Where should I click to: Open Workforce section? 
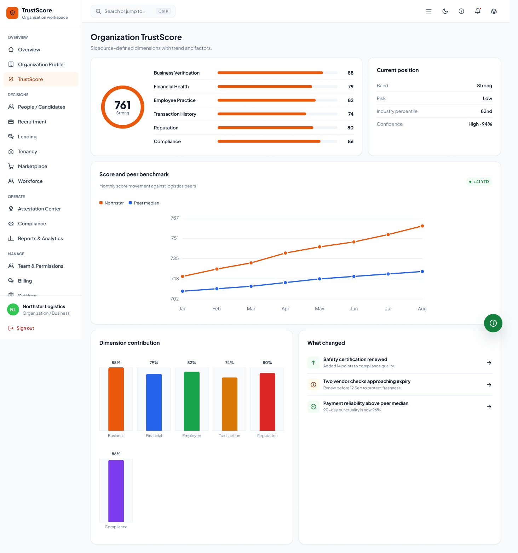click(x=41, y=181)
